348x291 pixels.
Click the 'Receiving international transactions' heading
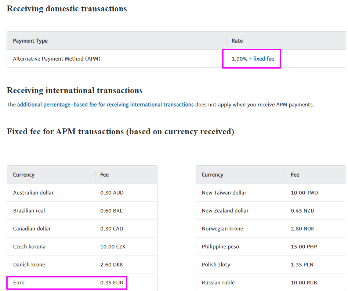point(75,91)
